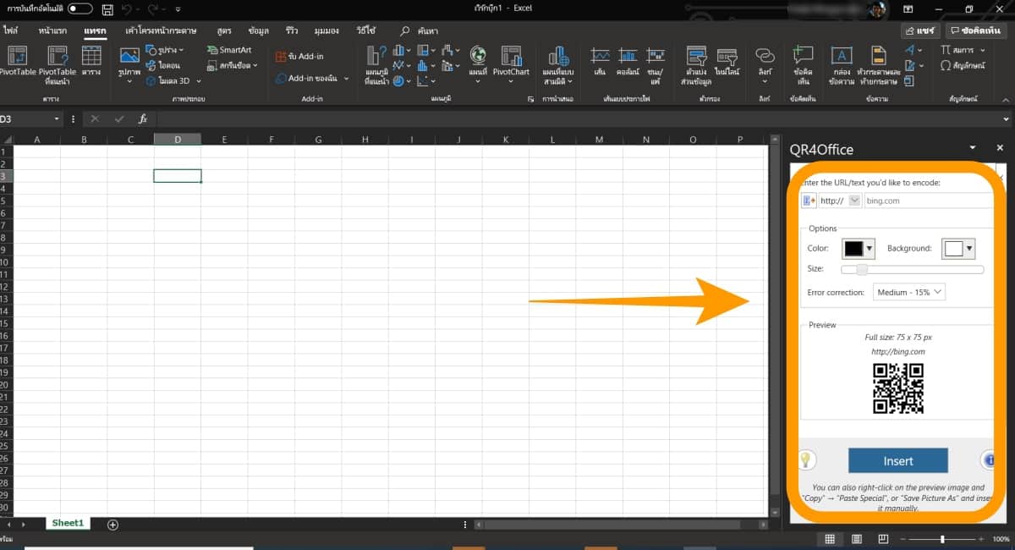Open the QR Color black swatch
The image size is (1015, 550).
click(x=859, y=249)
